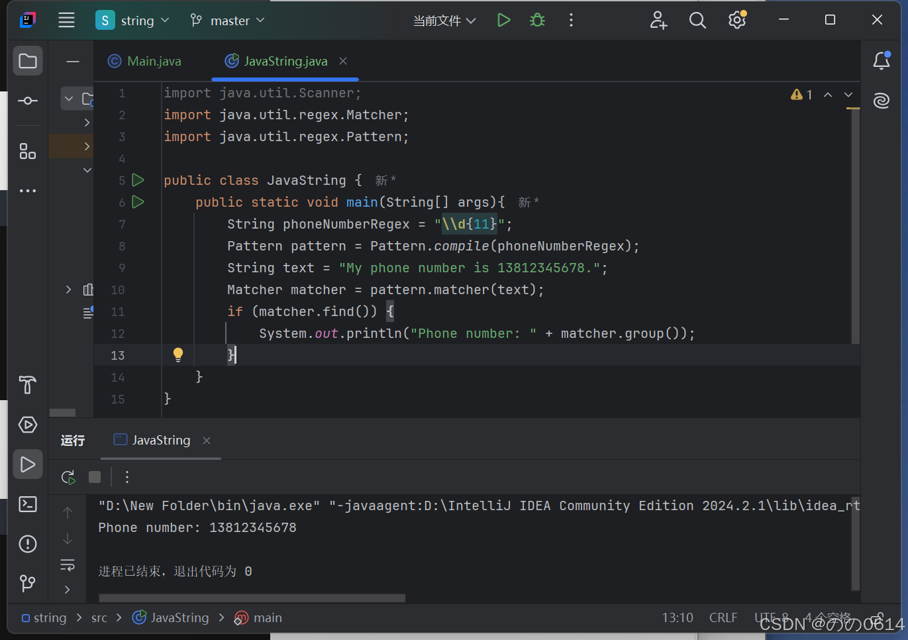Image resolution: width=908 pixels, height=640 pixels.
Task: Open Search Everywhere with the magnifier icon
Action: [697, 20]
